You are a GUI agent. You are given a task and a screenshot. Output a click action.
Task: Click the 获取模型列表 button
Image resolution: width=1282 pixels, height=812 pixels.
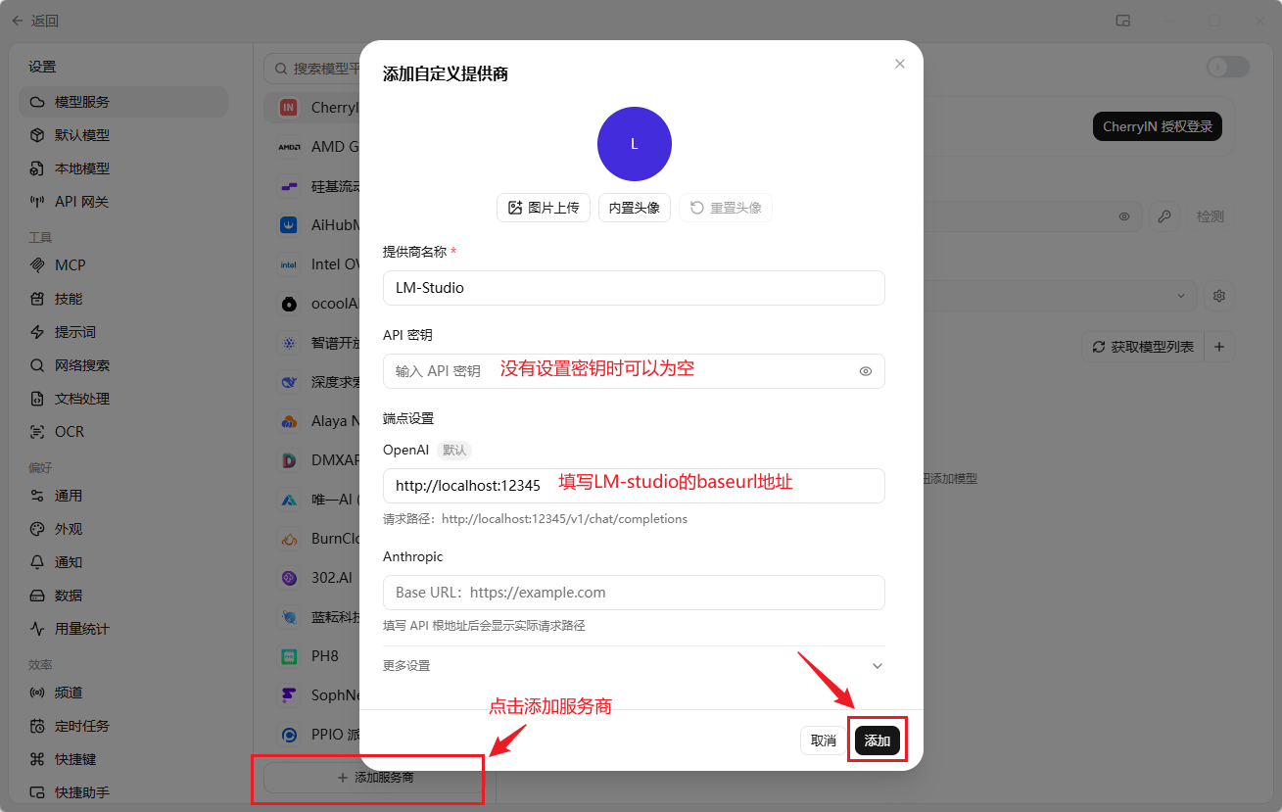point(1142,347)
